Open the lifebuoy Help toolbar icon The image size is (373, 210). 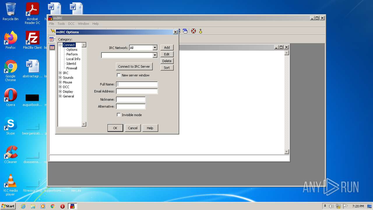pyautogui.click(x=193, y=31)
